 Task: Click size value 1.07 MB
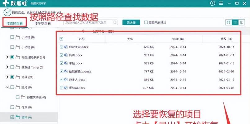[x=148, y=88]
